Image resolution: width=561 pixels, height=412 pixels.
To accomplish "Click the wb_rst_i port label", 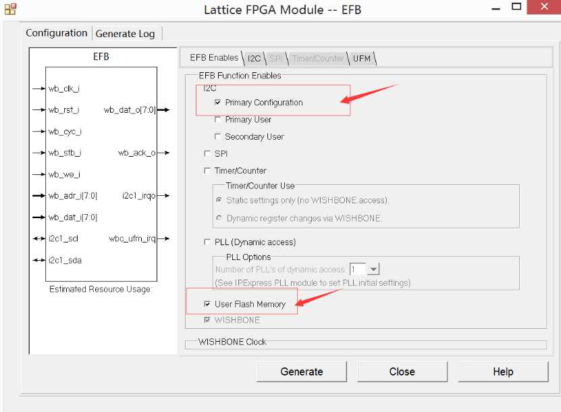I will pos(64,110).
